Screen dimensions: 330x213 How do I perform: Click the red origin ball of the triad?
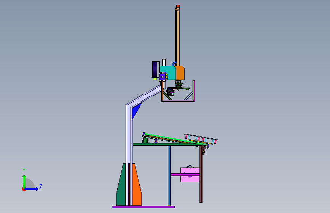[24, 189]
